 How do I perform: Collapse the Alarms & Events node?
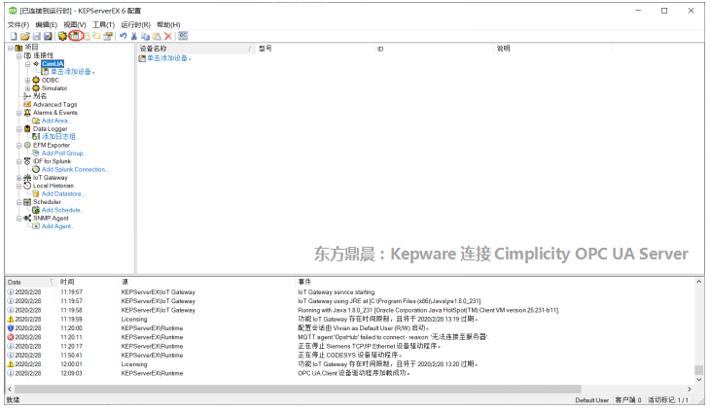coord(19,113)
